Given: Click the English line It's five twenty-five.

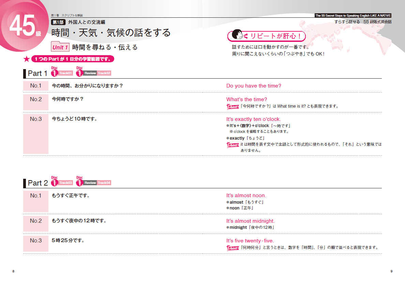Looking at the screenshot, I should (250, 241).
